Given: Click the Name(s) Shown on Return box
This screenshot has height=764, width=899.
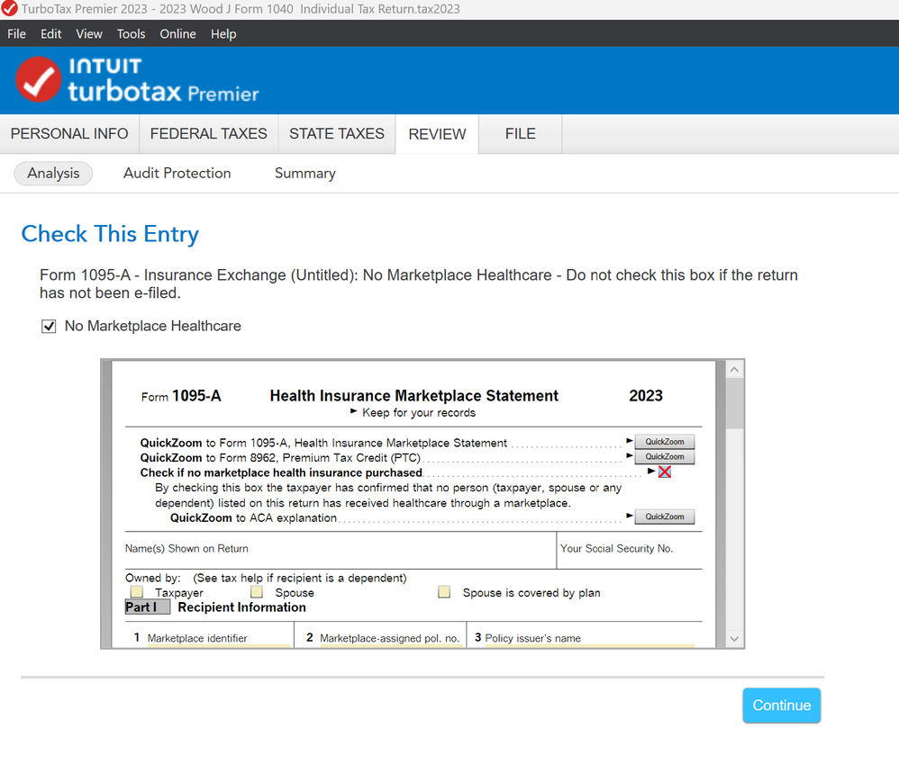Looking at the screenshot, I should (341, 551).
